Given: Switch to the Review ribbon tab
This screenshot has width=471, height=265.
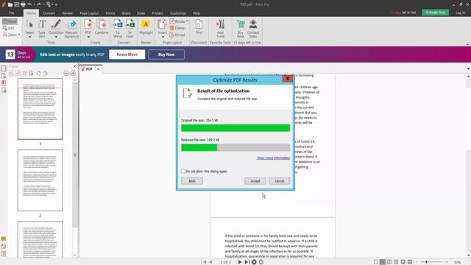Looking at the screenshot, I should pyautogui.click(x=67, y=13).
